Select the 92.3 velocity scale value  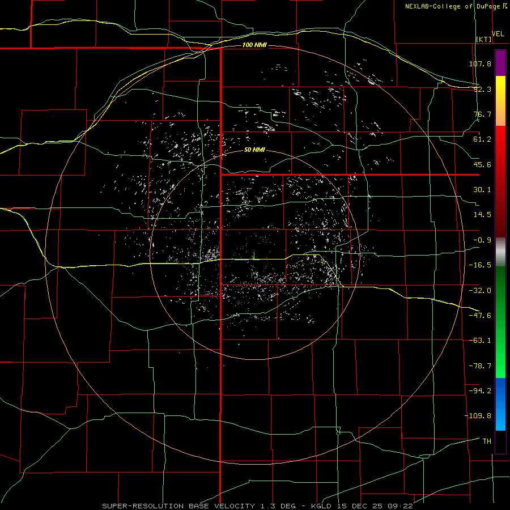pos(482,89)
